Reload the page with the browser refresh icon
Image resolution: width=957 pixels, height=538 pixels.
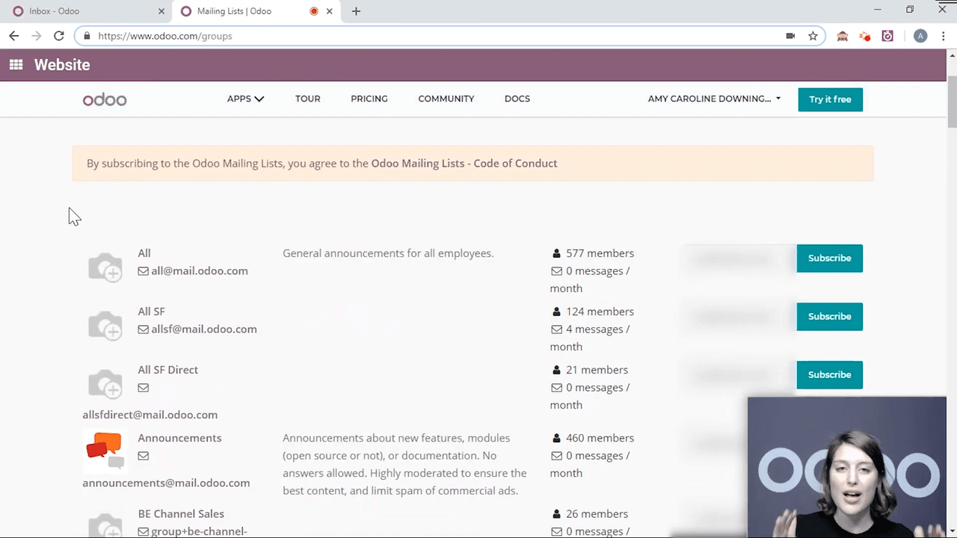(59, 36)
